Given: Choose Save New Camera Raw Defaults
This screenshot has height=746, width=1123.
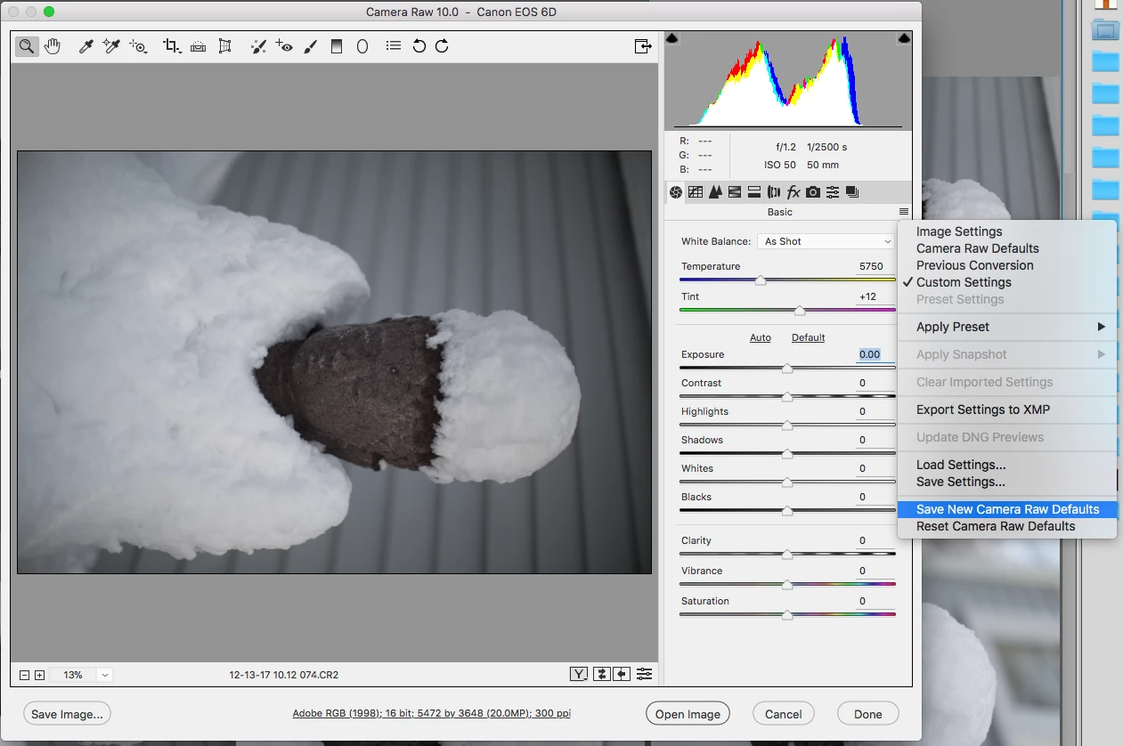Looking at the screenshot, I should click(x=1007, y=509).
